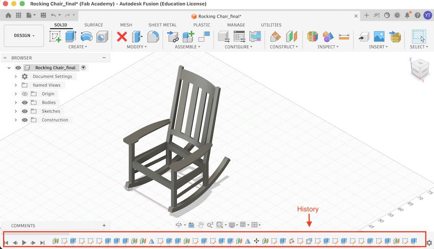
Task: Open the Data Panel grid icon
Action: [x=18, y=15]
